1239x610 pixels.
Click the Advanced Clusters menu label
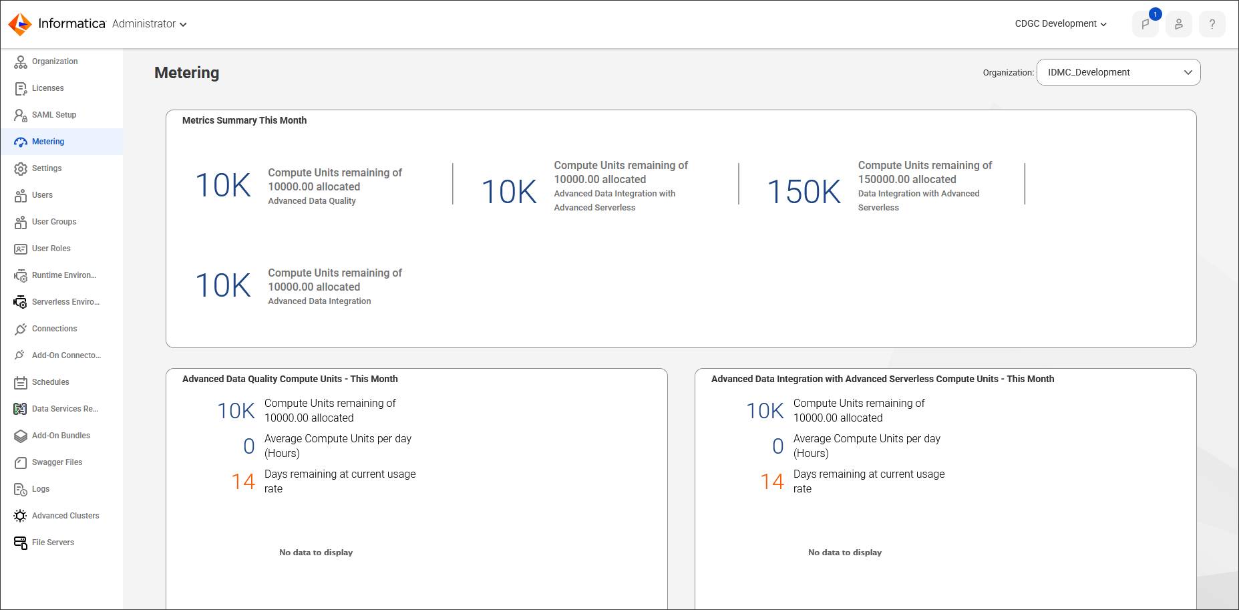coord(65,516)
